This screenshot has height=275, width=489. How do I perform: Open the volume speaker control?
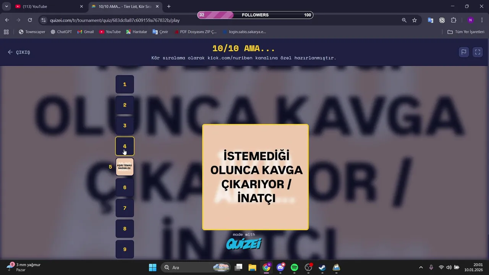449,267
